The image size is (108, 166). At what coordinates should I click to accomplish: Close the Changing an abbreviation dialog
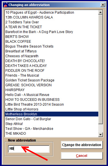coord(103,5)
